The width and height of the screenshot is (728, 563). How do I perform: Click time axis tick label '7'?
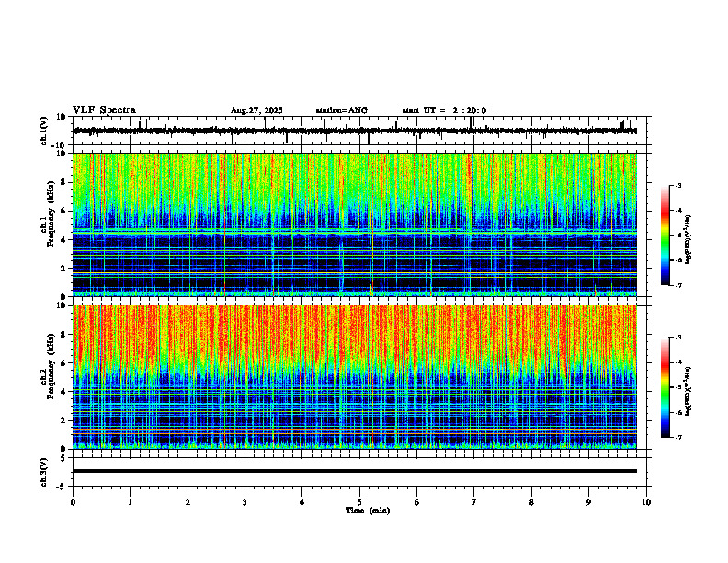[474, 502]
